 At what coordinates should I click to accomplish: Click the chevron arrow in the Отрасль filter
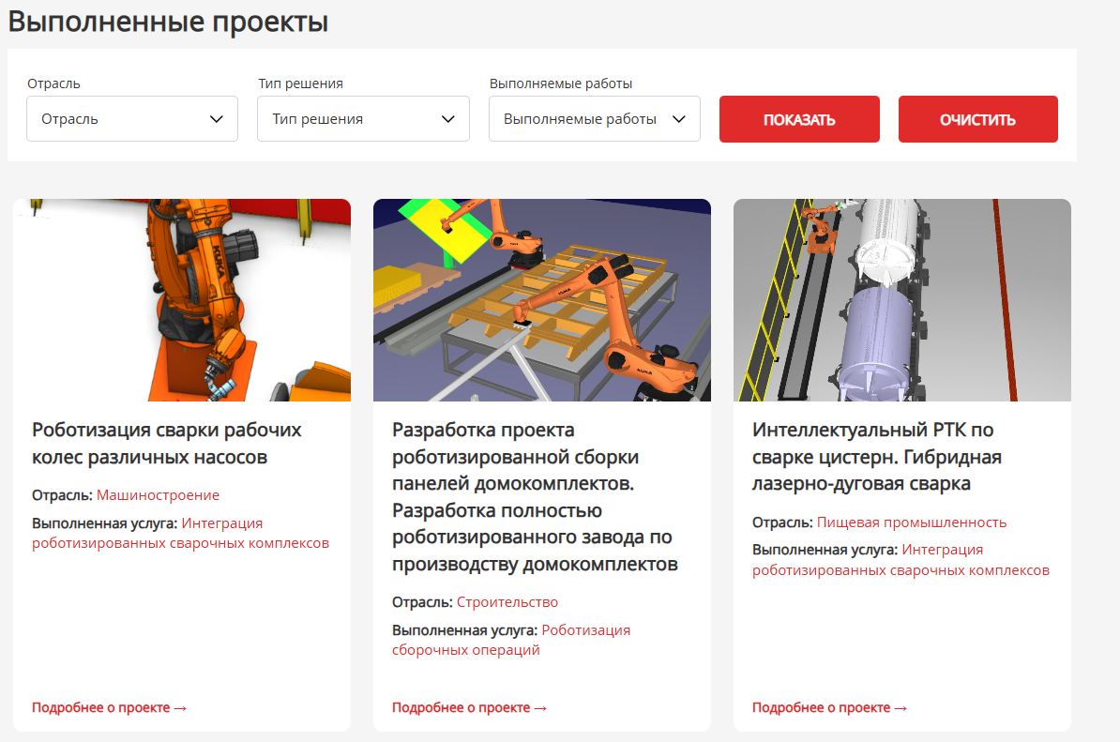[218, 118]
